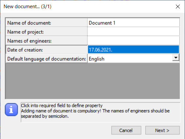
Task: Click the Next > button
Action: point(162,130)
